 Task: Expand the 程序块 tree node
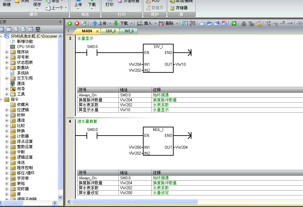(x=7, y=52)
